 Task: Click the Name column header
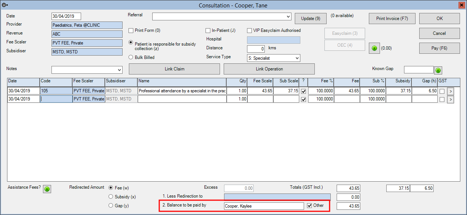[182, 82]
